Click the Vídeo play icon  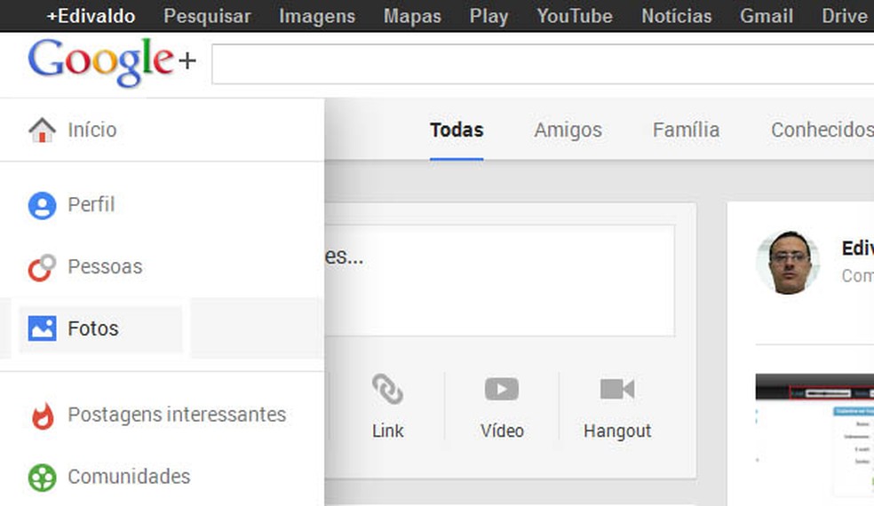[502, 389]
